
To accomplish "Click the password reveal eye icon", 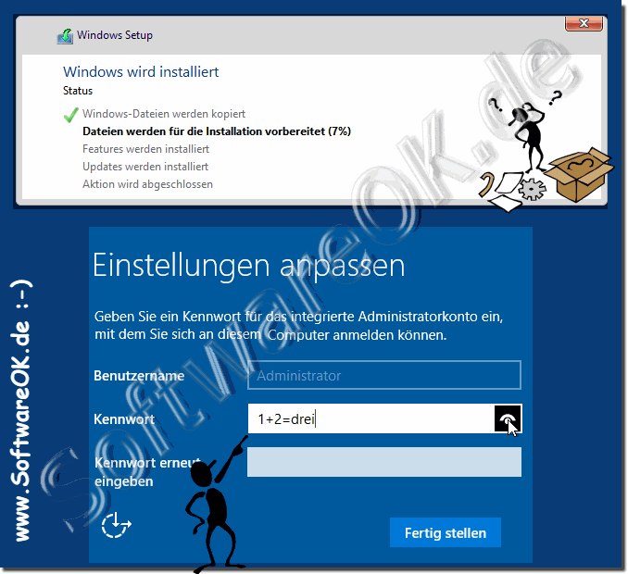I will click(x=508, y=418).
